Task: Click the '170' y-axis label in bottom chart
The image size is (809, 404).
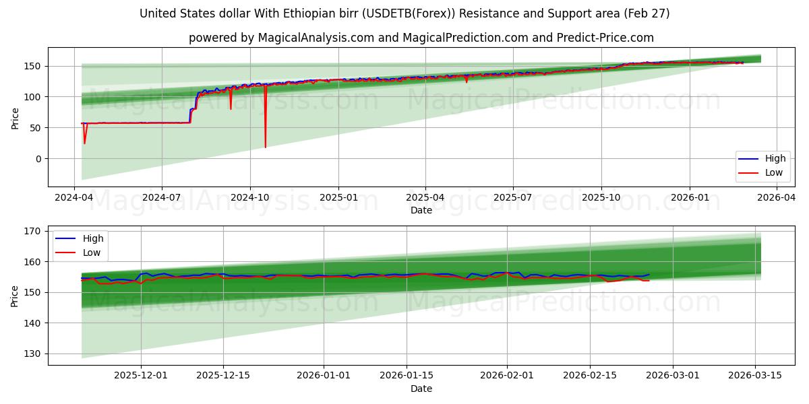Action: [33, 231]
